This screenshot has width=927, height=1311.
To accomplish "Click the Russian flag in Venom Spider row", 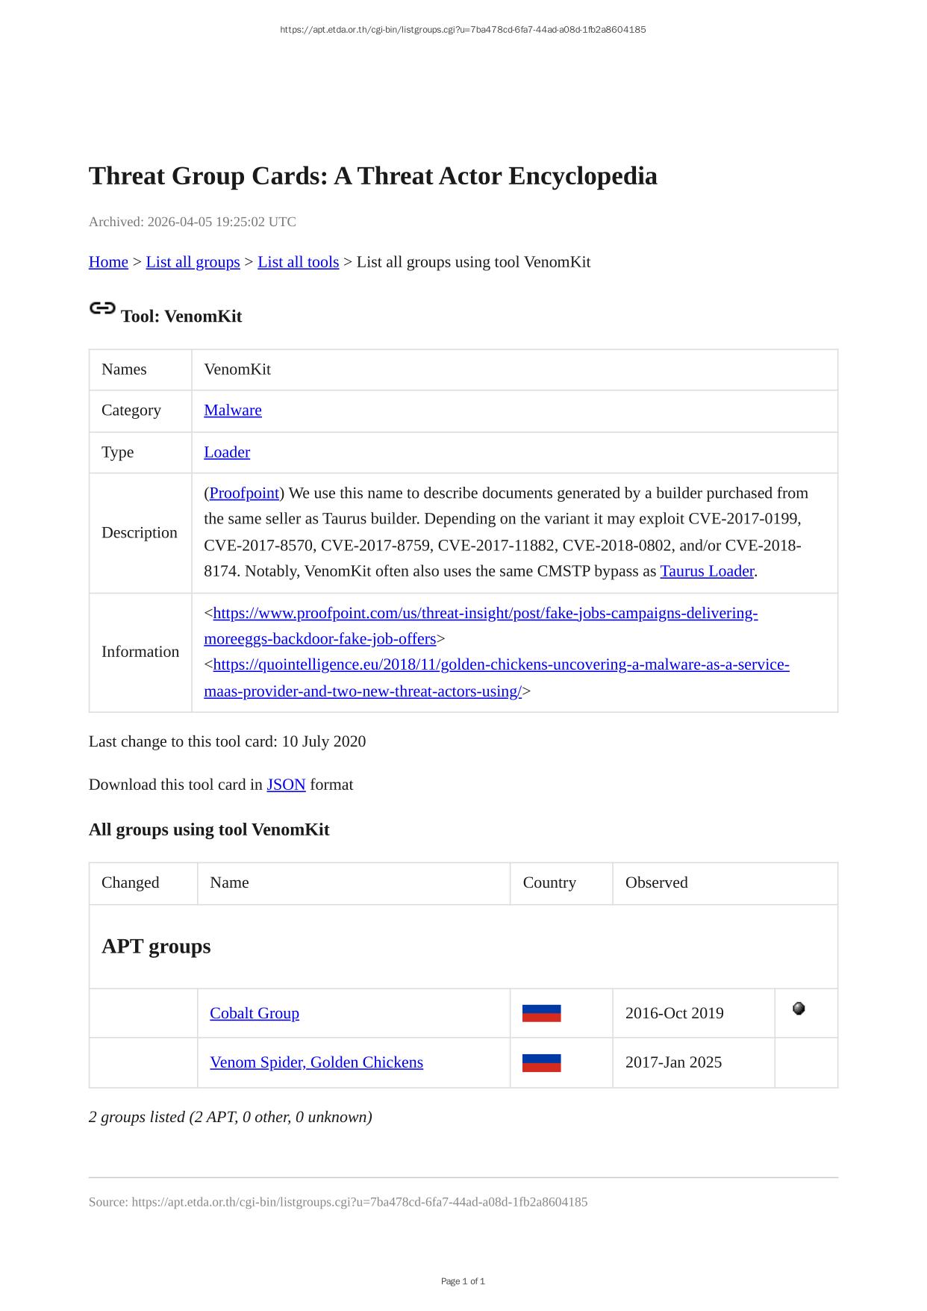I will click(541, 1062).
